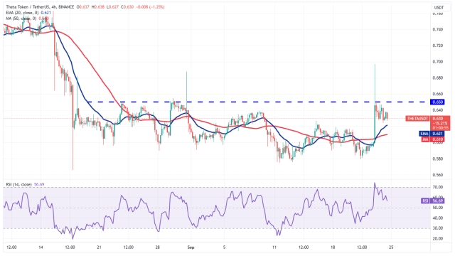
Task: Click the 0.580 price axis value
Action: pos(438,159)
